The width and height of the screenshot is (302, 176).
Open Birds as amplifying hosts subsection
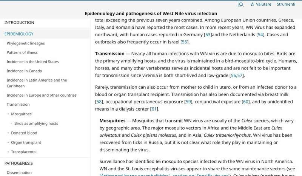[x=36, y=124]
